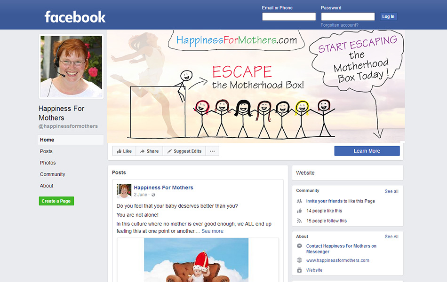Click See All in About panel
This screenshot has height=282, width=447.
tap(391, 237)
